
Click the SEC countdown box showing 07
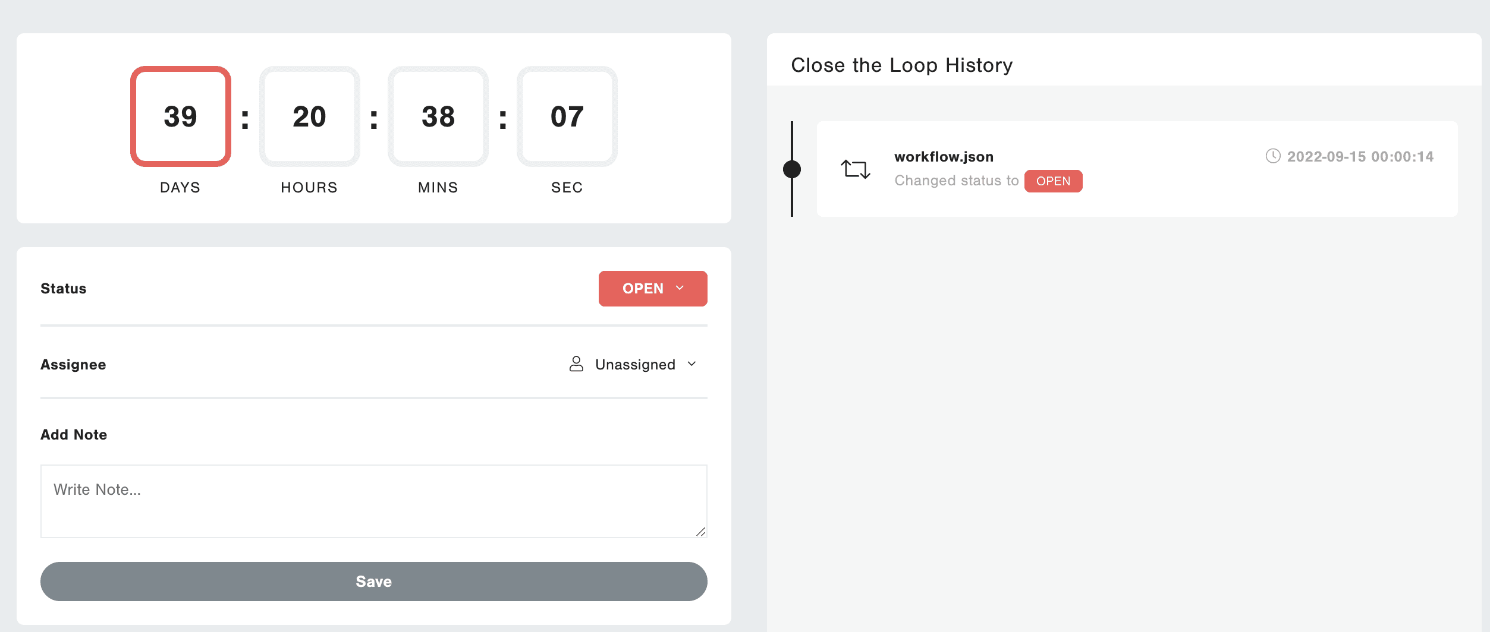[x=567, y=116]
